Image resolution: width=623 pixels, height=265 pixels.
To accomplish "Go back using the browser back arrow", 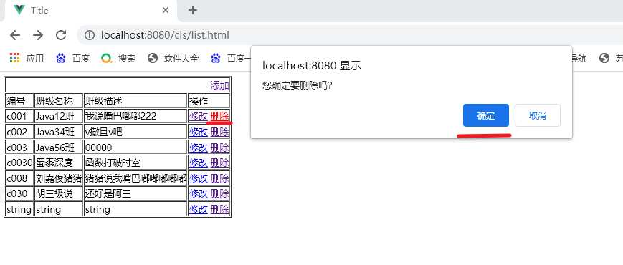I will point(15,35).
